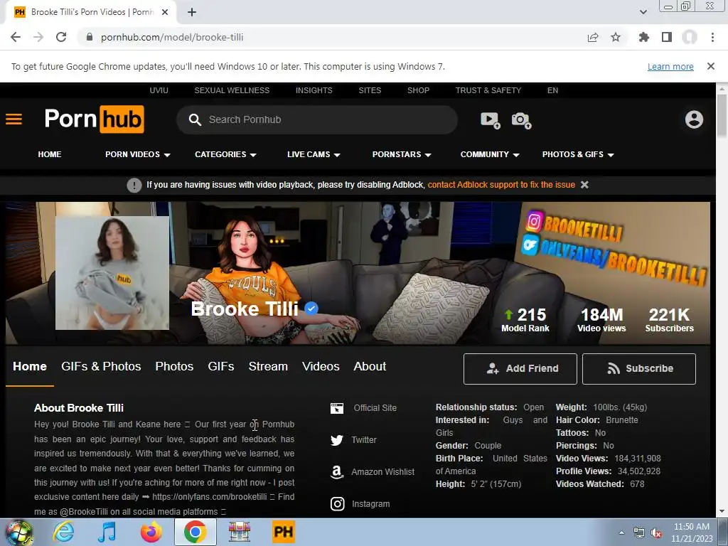This screenshot has width=728, height=546.
Task: Click the muted volume tray icon
Action: [x=656, y=533]
